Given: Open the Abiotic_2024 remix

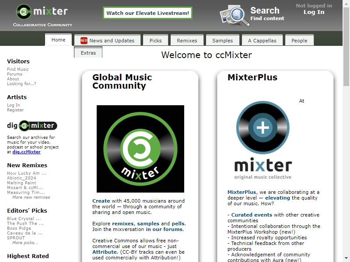Looking at the screenshot, I should (21, 178).
